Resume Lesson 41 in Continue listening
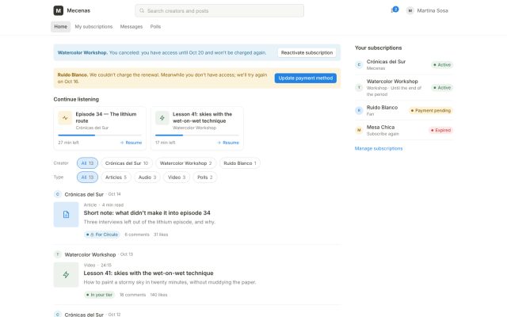Screen dimensions: 507x317 tap(228, 143)
